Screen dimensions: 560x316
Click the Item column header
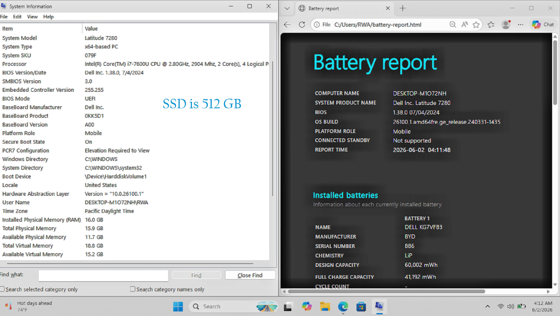tap(41, 29)
